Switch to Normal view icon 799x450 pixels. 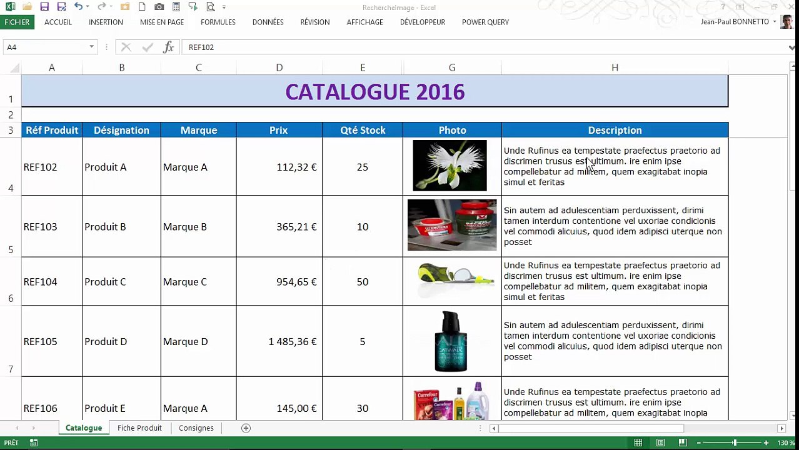tap(638, 443)
